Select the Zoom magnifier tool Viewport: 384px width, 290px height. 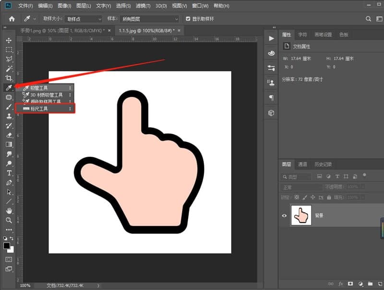click(x=9, y=220)
